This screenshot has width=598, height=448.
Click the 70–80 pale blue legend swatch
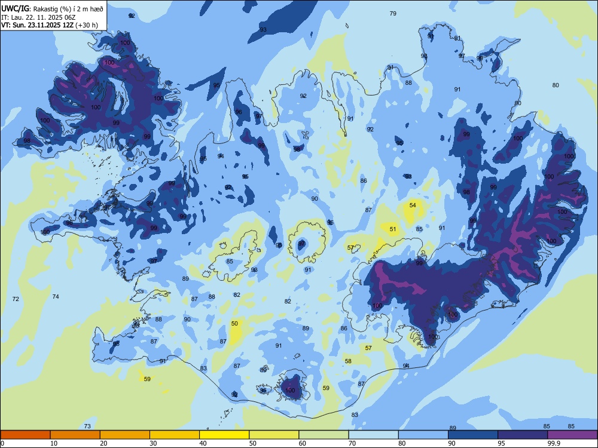[374, 435]
